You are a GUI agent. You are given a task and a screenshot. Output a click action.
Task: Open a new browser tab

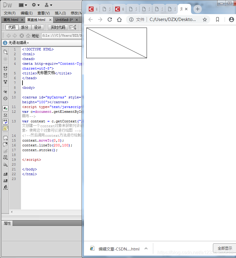[198, 9]
